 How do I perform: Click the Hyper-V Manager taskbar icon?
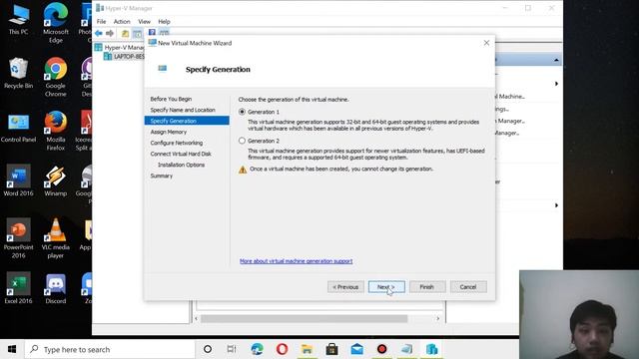tap(431, 349)
